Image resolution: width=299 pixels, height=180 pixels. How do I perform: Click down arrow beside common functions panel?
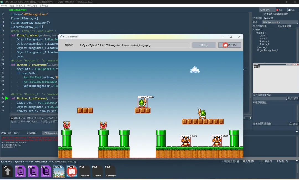coord(297,132)
